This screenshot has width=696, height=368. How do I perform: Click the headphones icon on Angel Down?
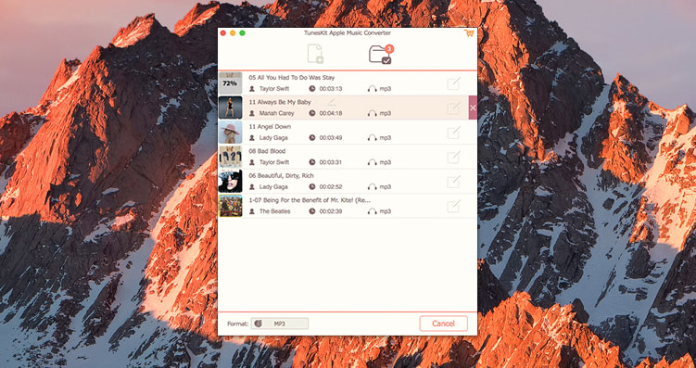point(372,138)
